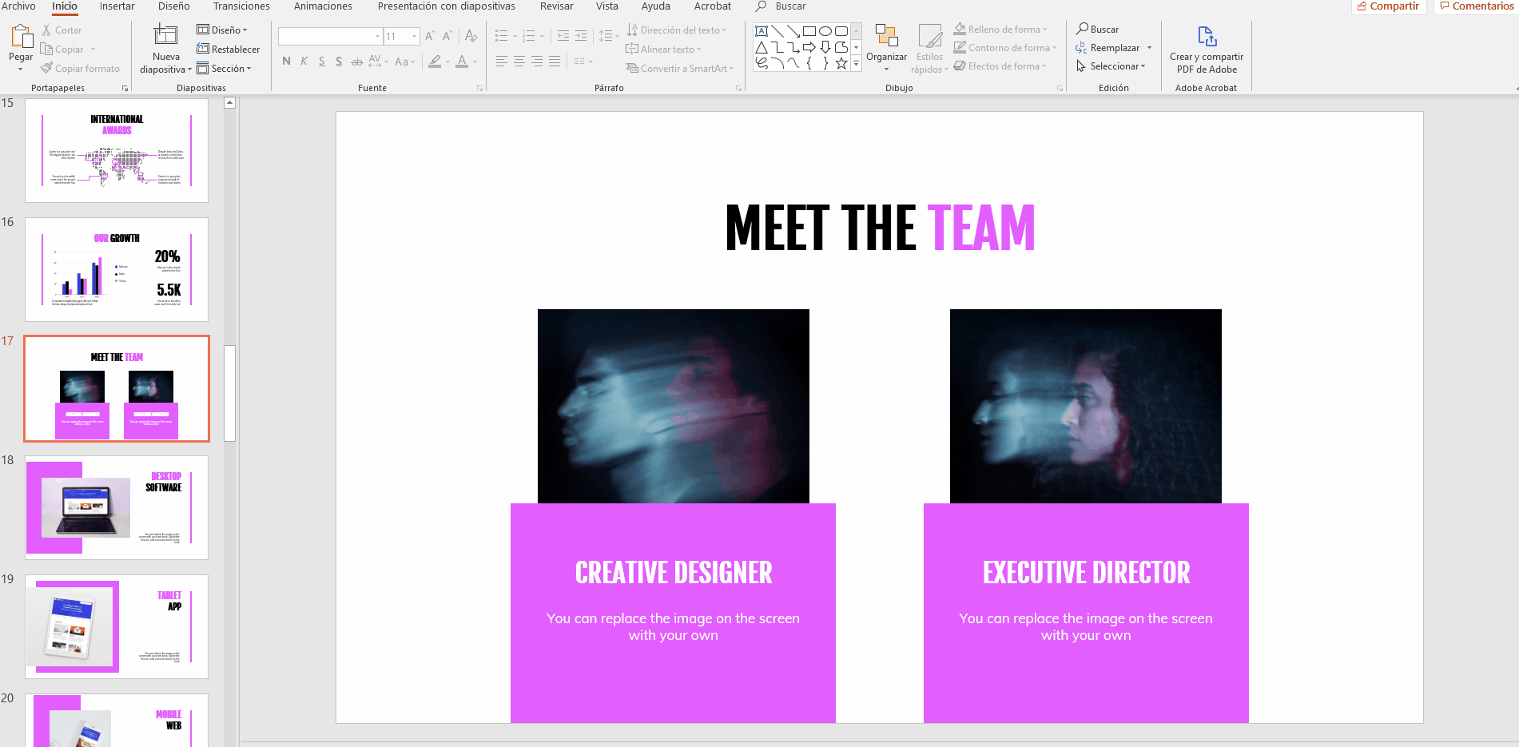The height and width of the screenshot is (747, 1519).
Task: Open the bullets list dropdown arrow
Action: click(x=515, y=36)
